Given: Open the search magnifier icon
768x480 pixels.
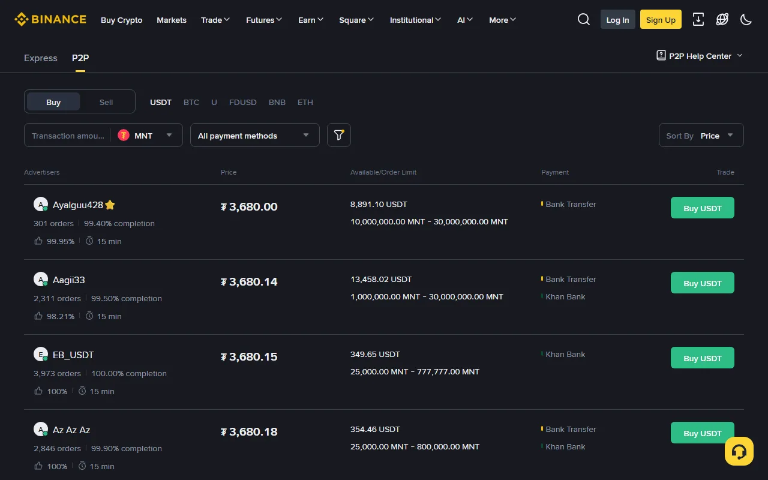Looking at the screenshot, I should click(x=584, y=19).
